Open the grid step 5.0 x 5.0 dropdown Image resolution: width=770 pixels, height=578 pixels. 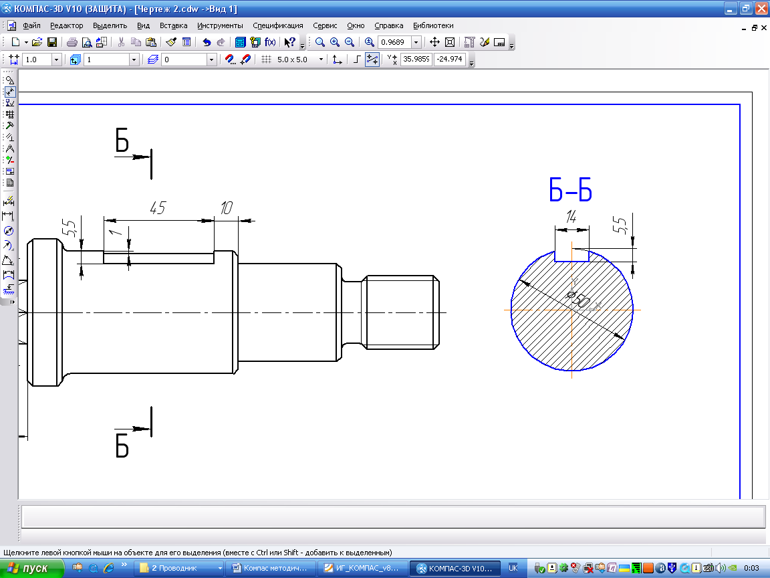(321, 60)
